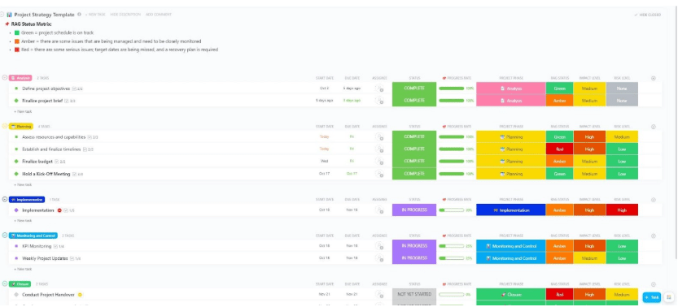This screenshot has height=307, width=678.
Task: Click status dot of Hold a Kick-Off Meeting
Action: click(16, 174)
